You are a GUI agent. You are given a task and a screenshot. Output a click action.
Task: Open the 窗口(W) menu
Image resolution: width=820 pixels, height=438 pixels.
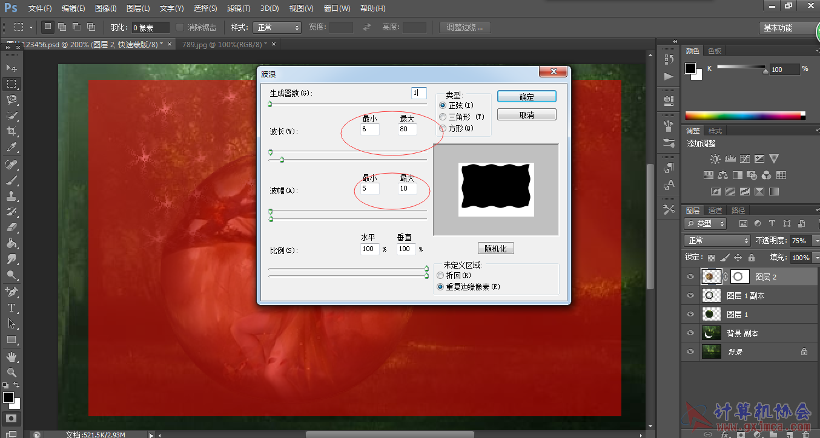(337, 8)
